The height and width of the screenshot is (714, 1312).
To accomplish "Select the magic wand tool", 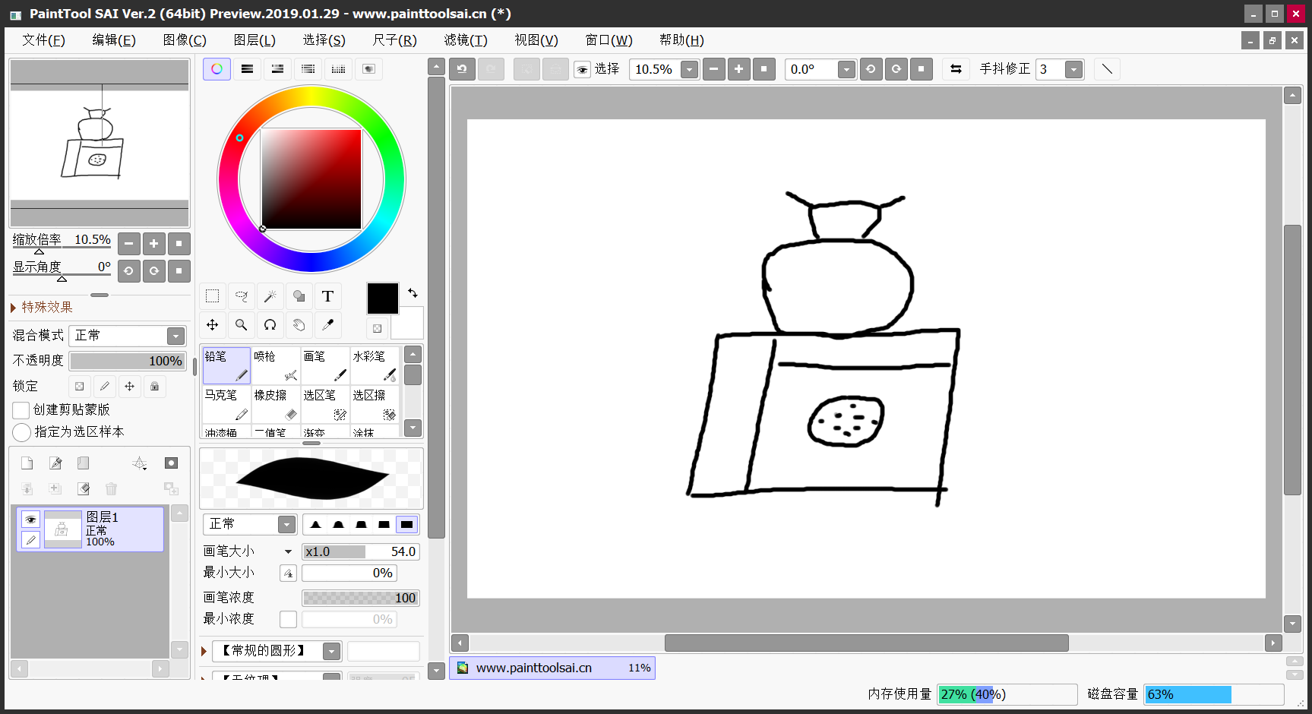I will tap(270, 296).
